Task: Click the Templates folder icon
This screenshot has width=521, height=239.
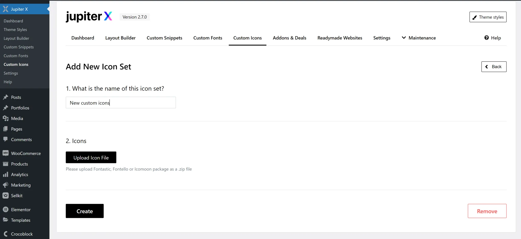Action: tap(5, 220)
